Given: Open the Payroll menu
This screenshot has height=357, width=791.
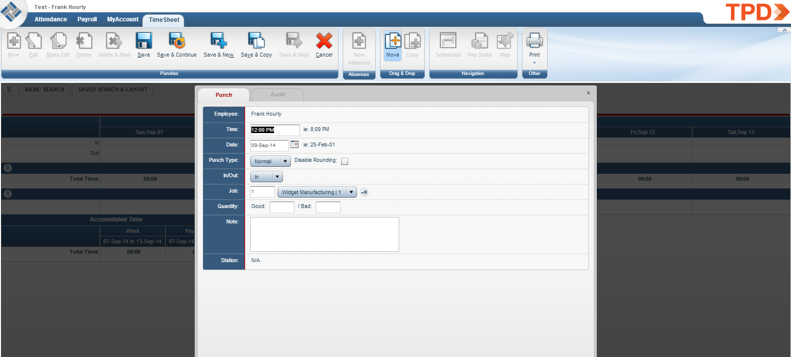Looking at the screenshot, I should [x=87, y=19].
